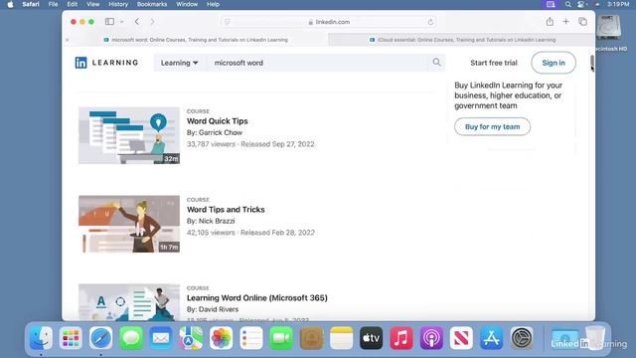The image size is (636, 358).
Task: Close the microsoft word tab
Action: (x=67, y=40)
